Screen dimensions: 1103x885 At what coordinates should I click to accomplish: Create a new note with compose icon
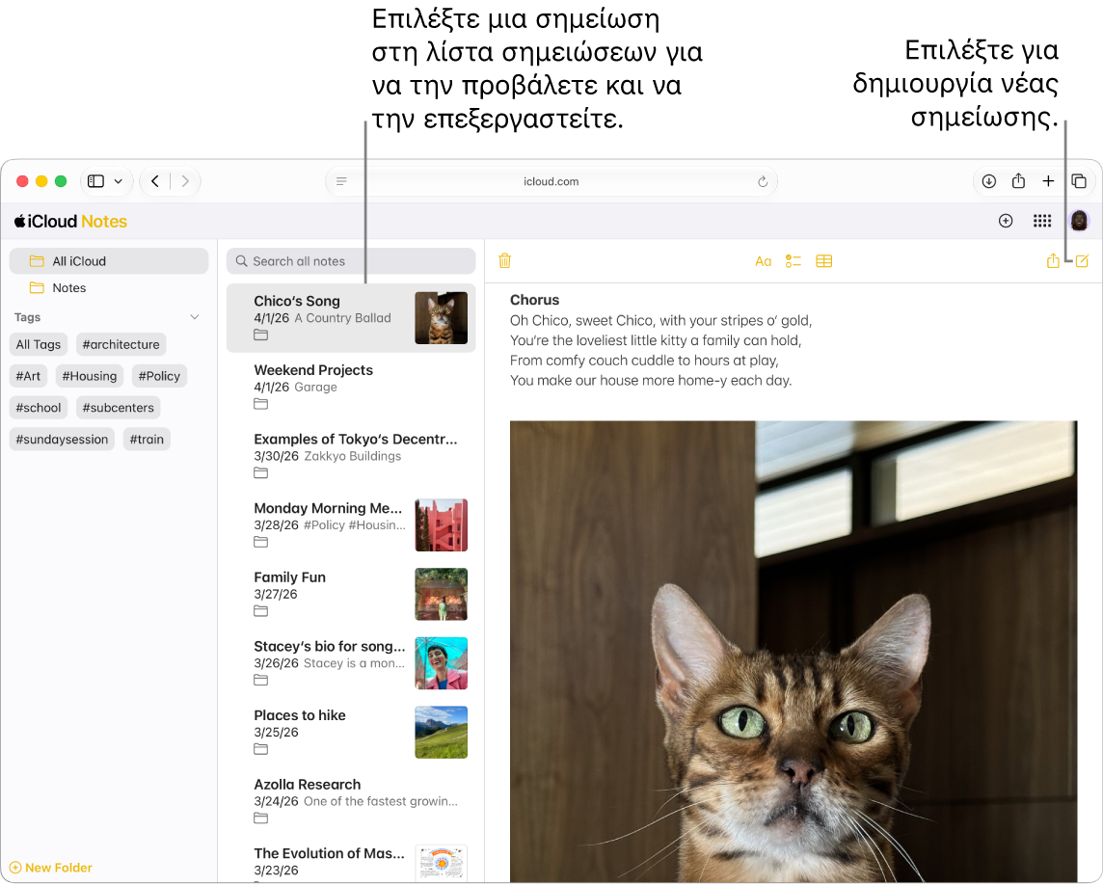point(1082,261)
